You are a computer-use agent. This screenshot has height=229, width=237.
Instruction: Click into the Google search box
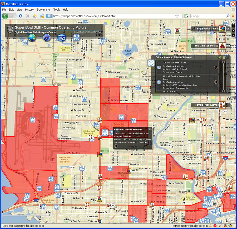tap(208, 16)
